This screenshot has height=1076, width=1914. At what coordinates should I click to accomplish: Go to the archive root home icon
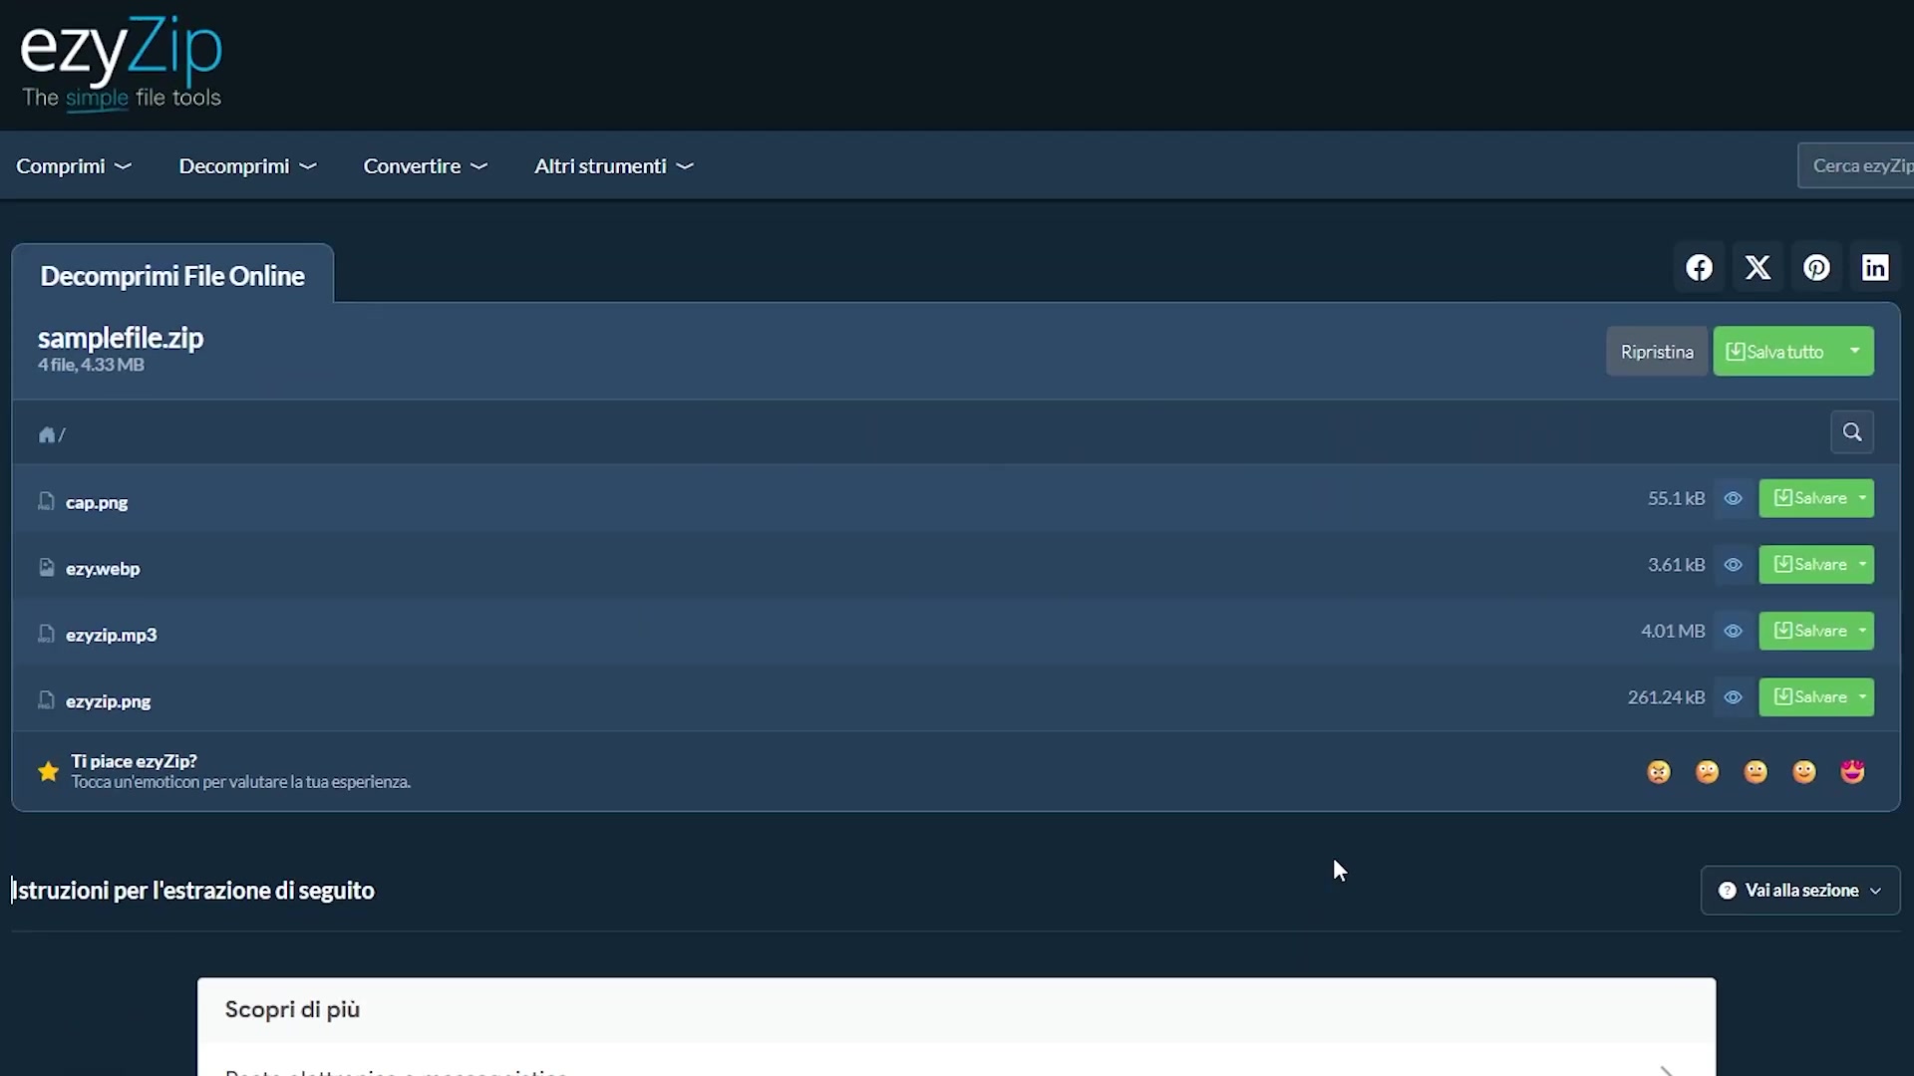click(46, 434)
